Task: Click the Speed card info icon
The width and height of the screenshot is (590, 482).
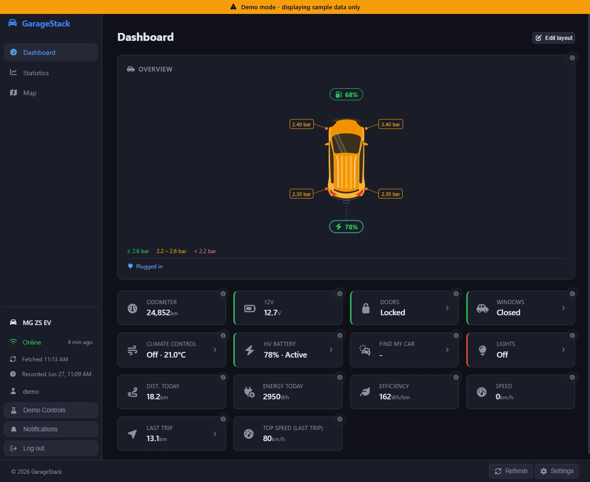Action: tap(572, 378)
